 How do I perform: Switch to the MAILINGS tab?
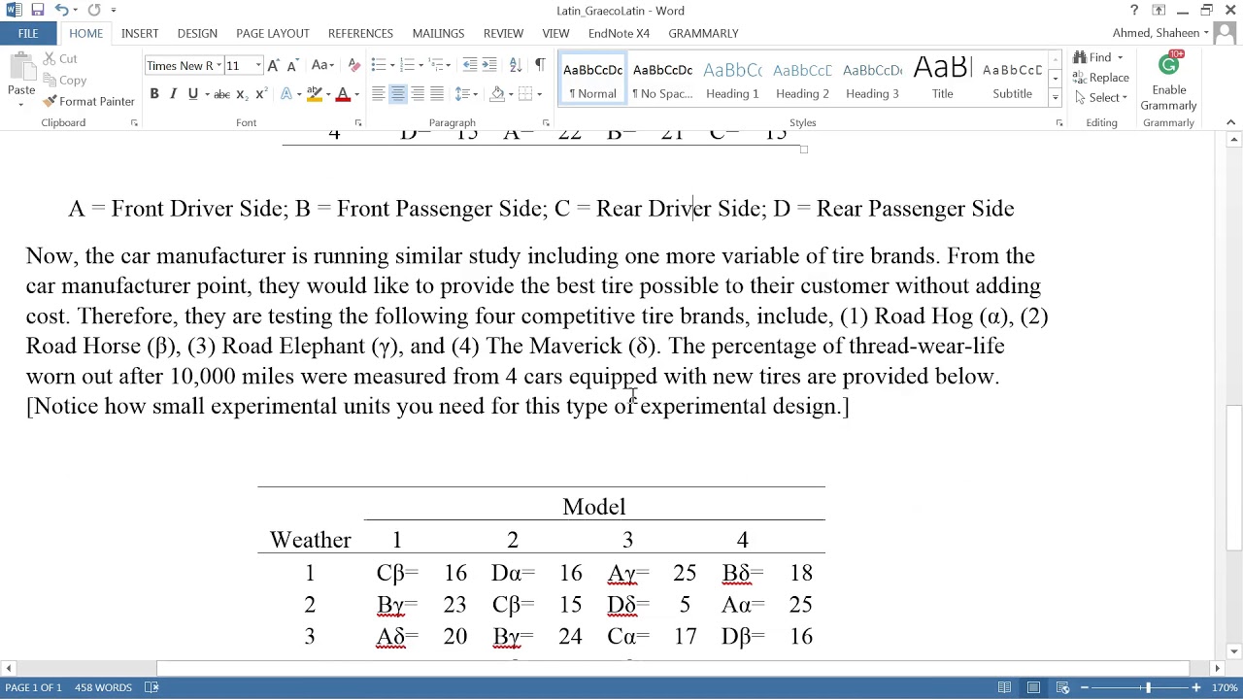(x=438, y=33)
